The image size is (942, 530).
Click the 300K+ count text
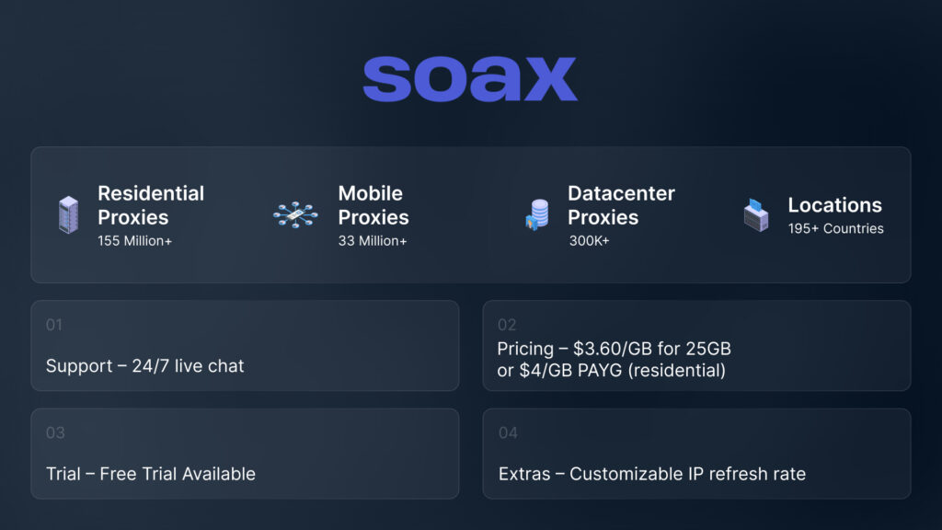(x=589, y=241)
